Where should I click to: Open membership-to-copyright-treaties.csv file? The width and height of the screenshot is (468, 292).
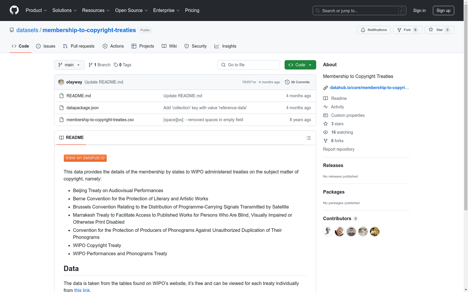pyautogui.click(x=100, y=120)
